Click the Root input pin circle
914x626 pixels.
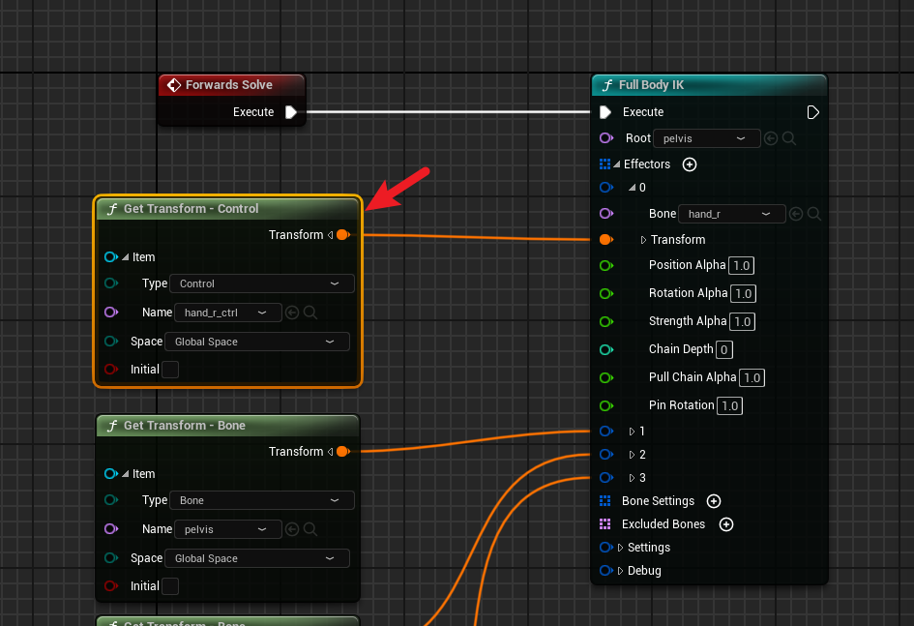coord(606,138)
